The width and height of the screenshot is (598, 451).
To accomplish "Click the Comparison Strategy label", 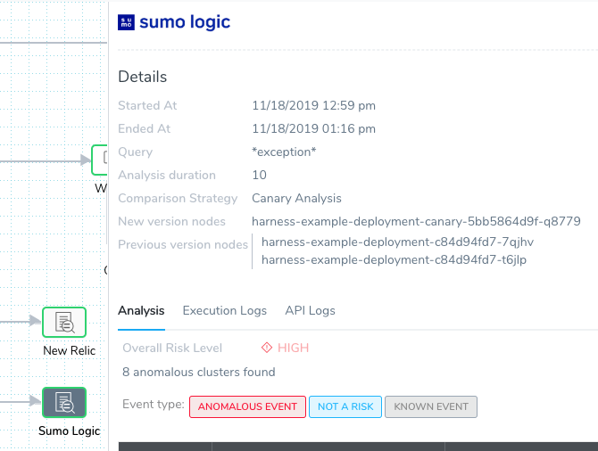I will click(x=178, y=199).
